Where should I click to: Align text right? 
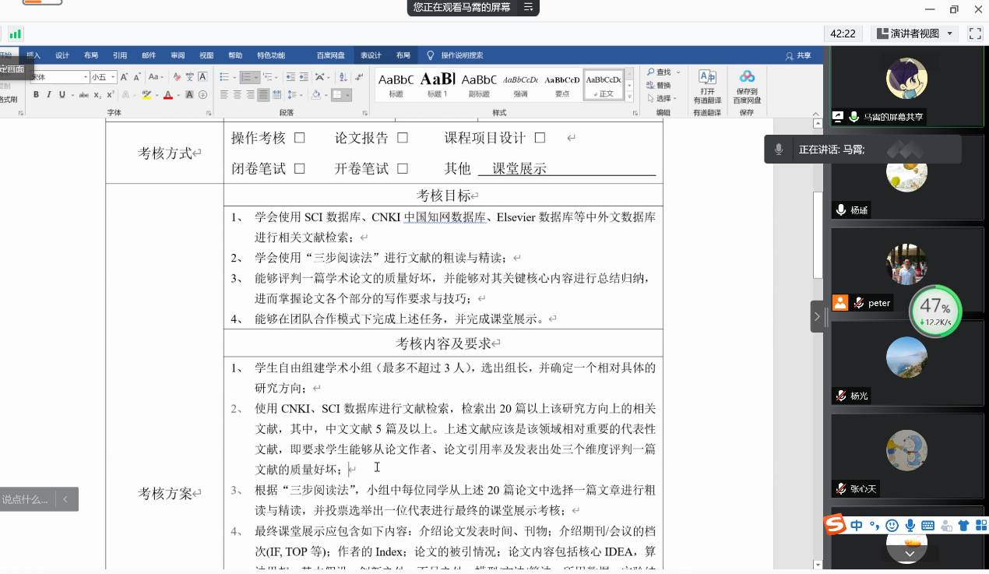tap(250, 95)
